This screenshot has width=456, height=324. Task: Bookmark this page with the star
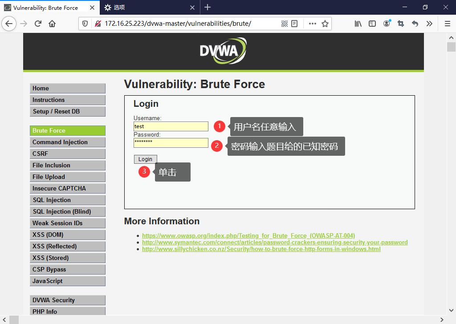(325, 24)
